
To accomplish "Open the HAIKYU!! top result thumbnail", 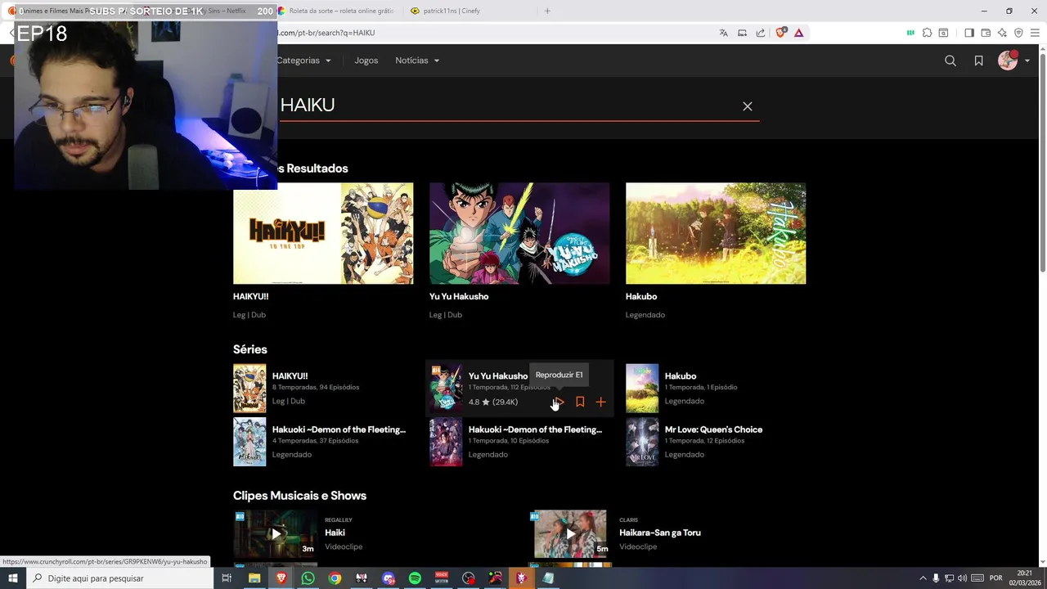I will pyautogui.click(x=323, y=233).
